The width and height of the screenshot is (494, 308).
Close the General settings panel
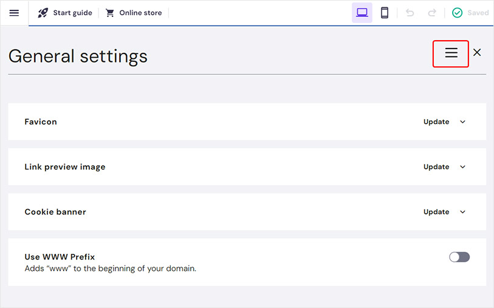click(477, 52)
